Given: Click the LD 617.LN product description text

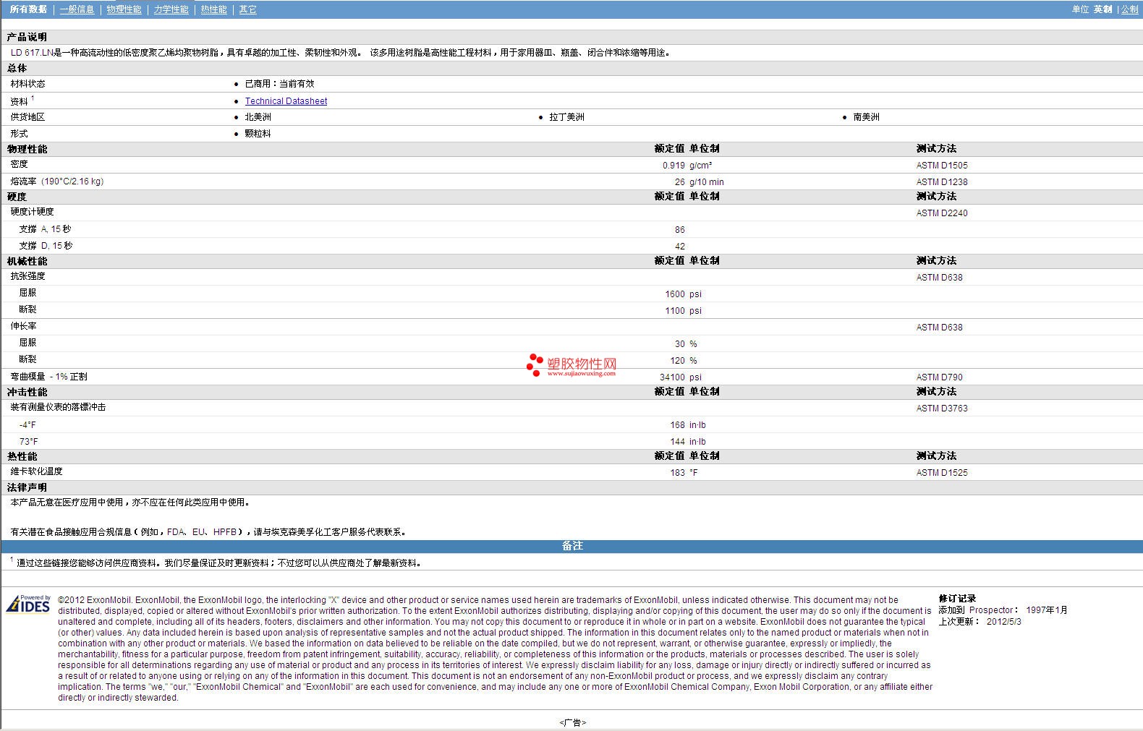Looking at the screenshot, I should coord(341,53).
